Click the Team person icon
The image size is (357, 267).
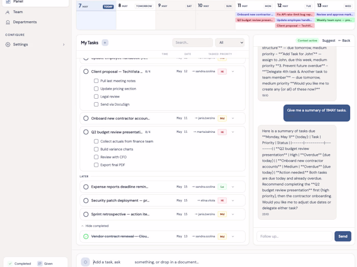tap(8, 12)
